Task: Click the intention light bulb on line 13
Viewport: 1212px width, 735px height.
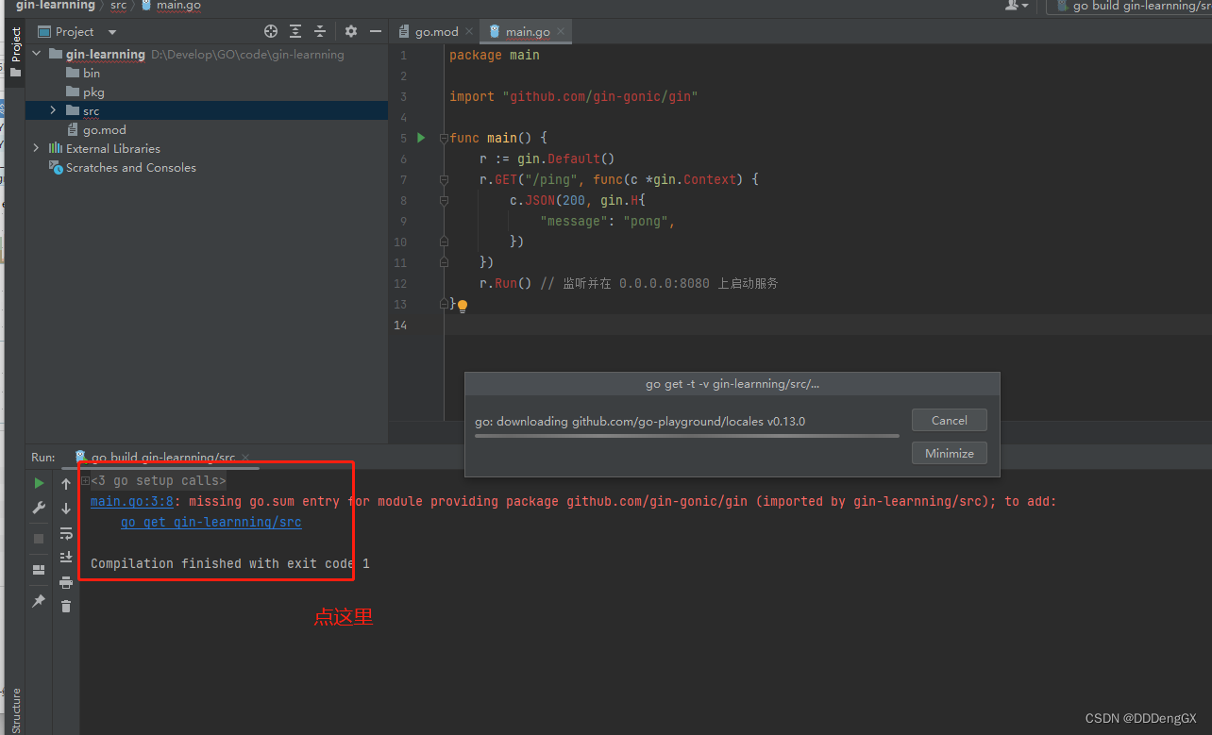Action: point(463,306)
